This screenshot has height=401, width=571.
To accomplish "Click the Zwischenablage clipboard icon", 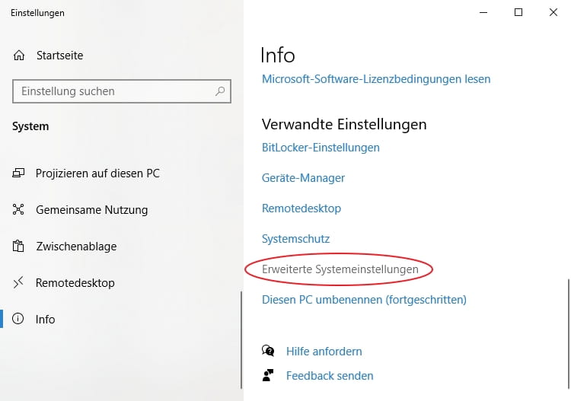I will [19, 247].
